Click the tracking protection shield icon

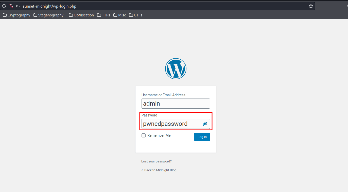4,6
